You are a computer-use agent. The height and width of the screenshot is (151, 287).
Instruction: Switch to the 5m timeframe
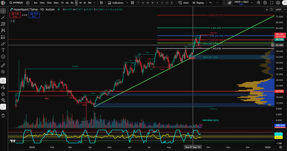click(x=36, y=3)
